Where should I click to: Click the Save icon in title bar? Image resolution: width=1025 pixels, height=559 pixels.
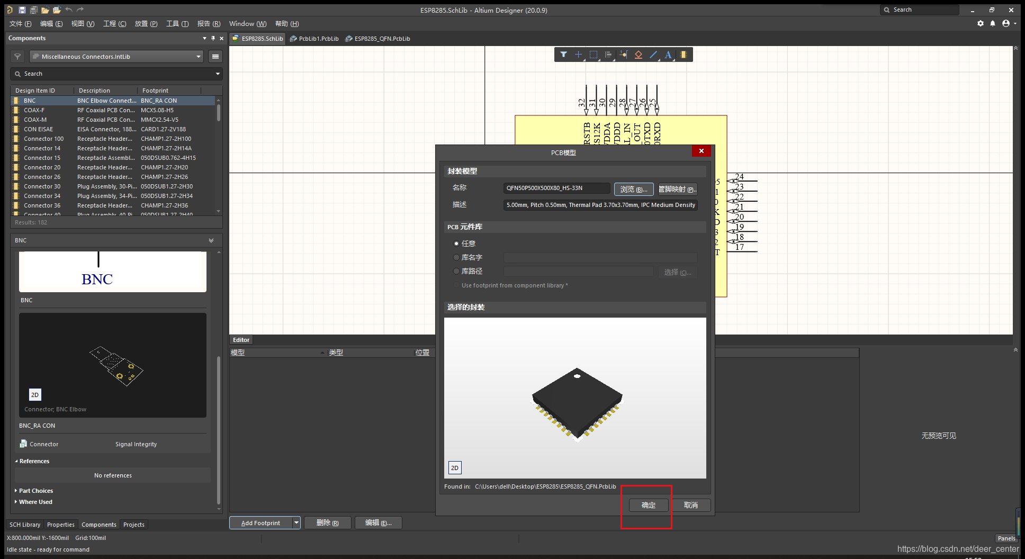[22, 10]
